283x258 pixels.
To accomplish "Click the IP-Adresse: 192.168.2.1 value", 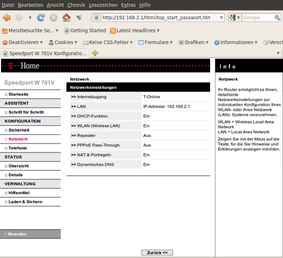I will (x=166, y=106).
